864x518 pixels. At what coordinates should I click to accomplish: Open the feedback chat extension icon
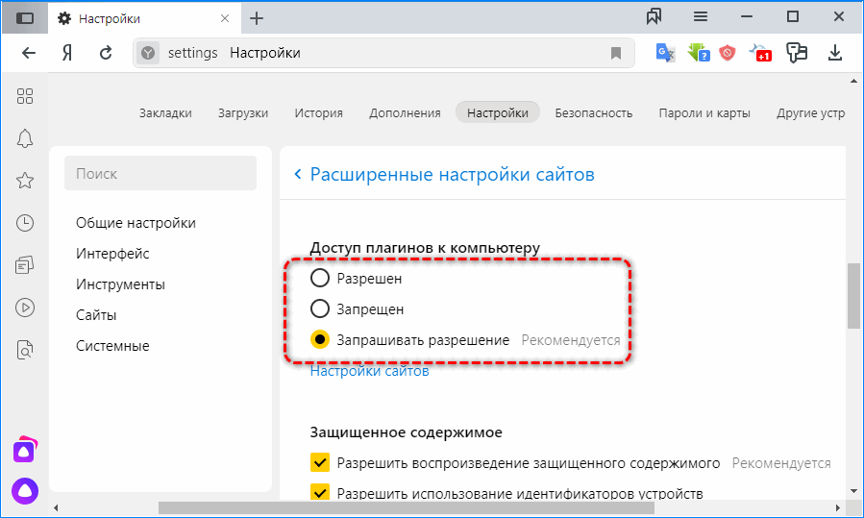[x=796, y=53]
